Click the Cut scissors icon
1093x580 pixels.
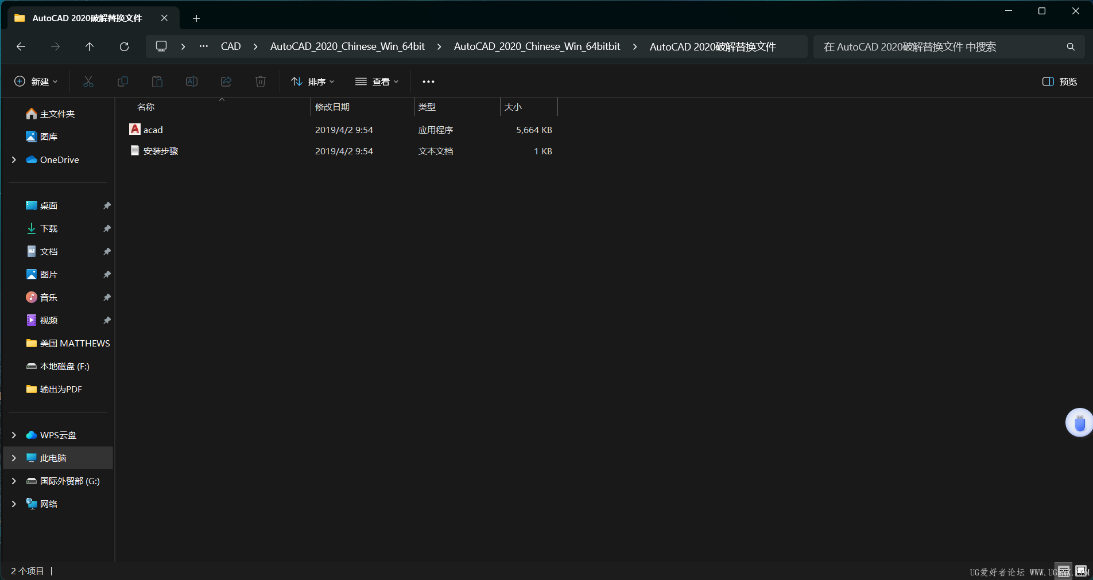(88, 81)
